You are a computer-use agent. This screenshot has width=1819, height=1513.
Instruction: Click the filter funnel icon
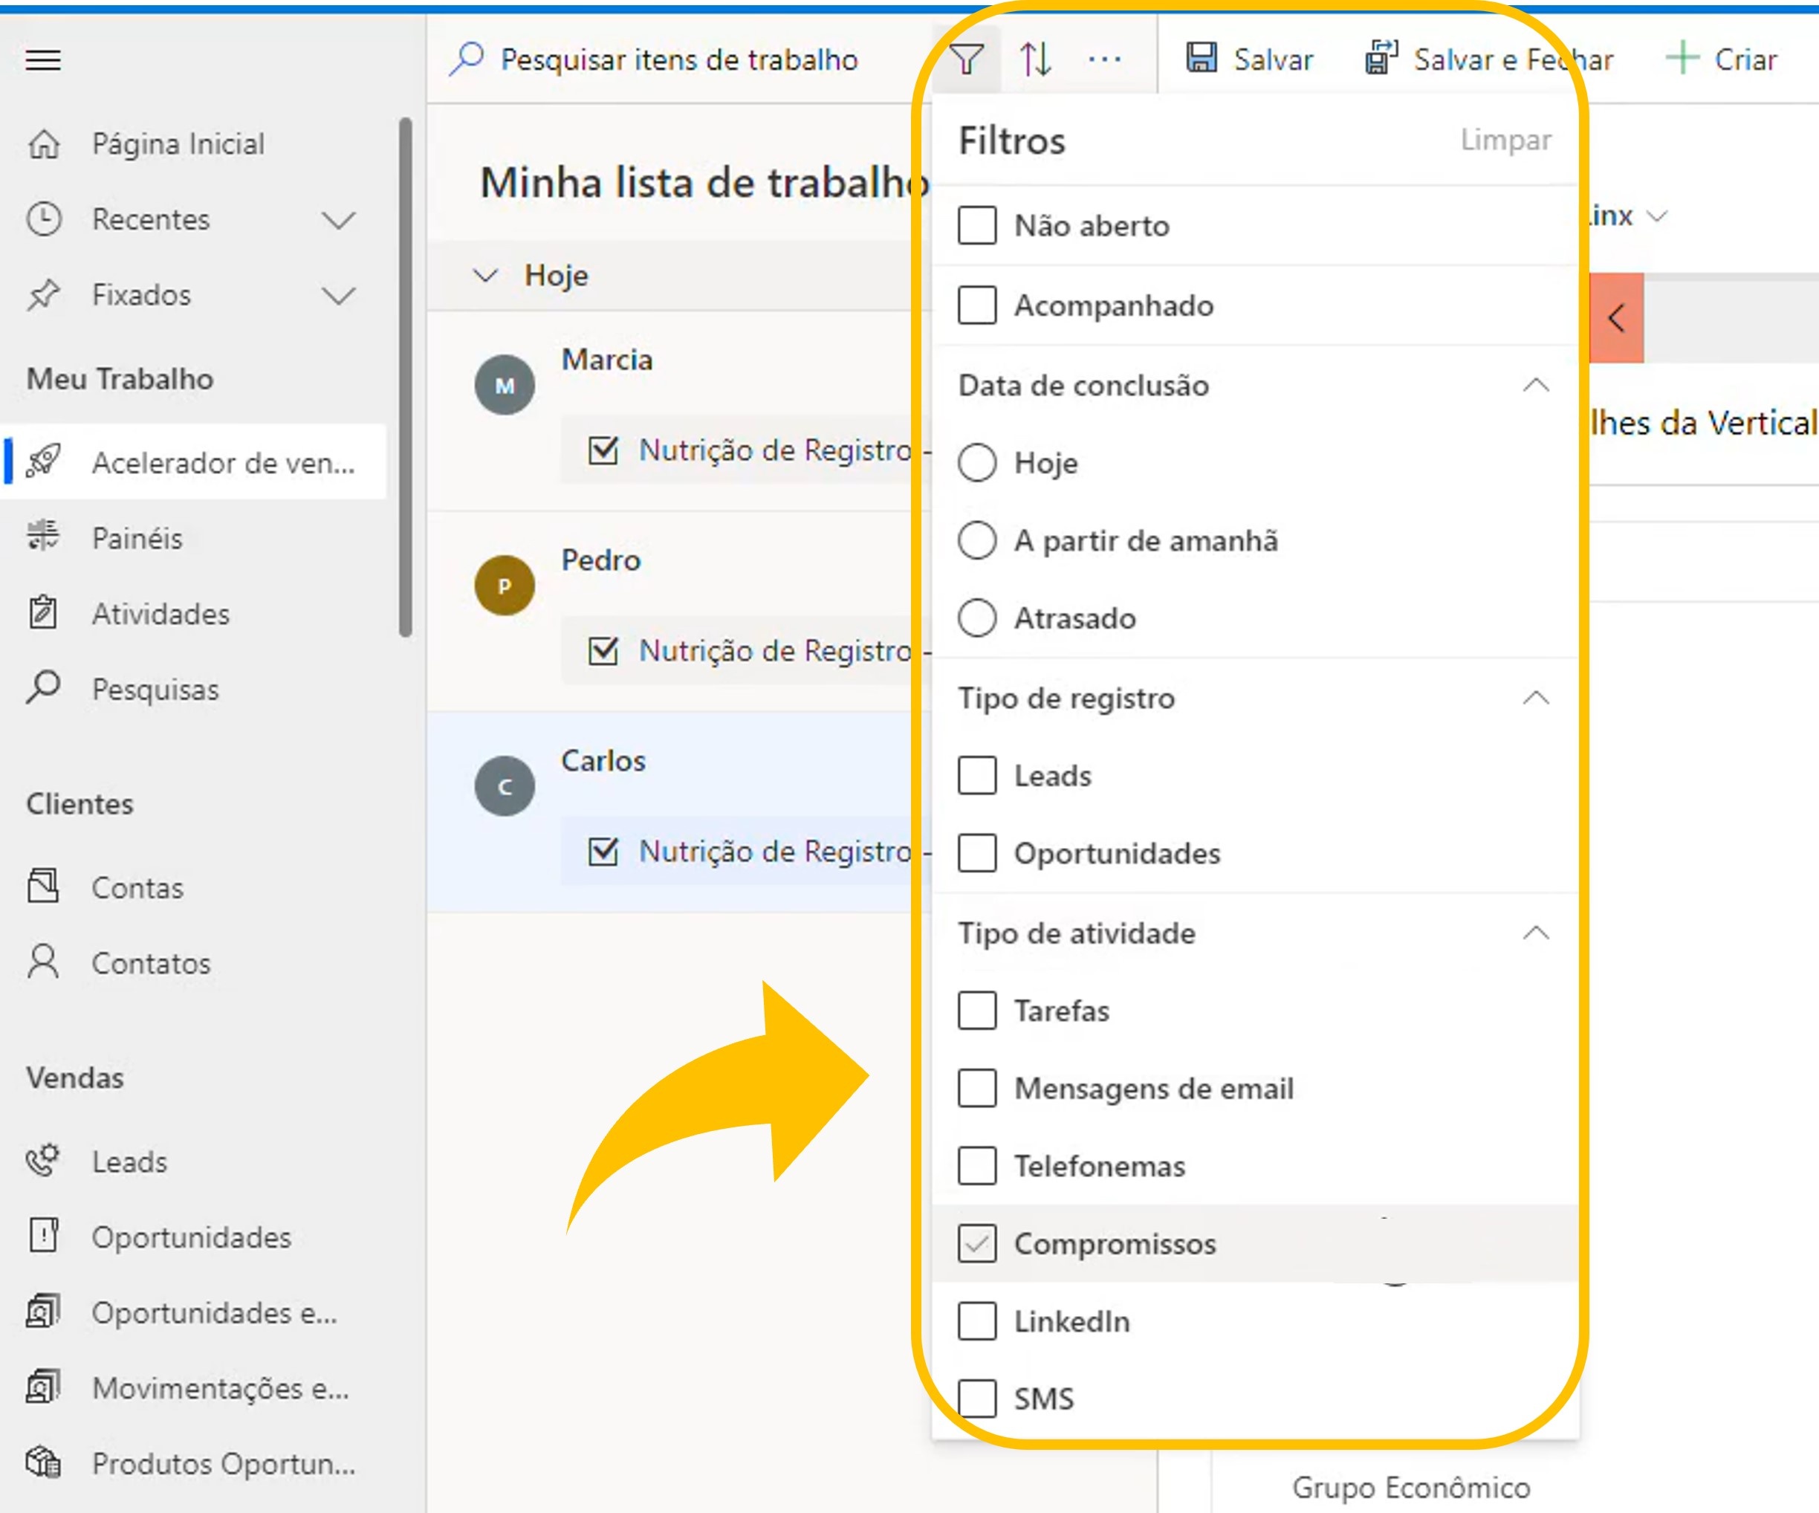966,59
